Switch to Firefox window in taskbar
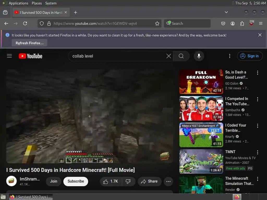This screenshot has width=267, height=200. pos(31,197)
